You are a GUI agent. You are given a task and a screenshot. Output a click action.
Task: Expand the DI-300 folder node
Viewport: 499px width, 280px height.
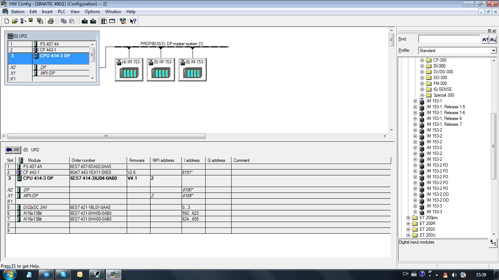point(422,66)
